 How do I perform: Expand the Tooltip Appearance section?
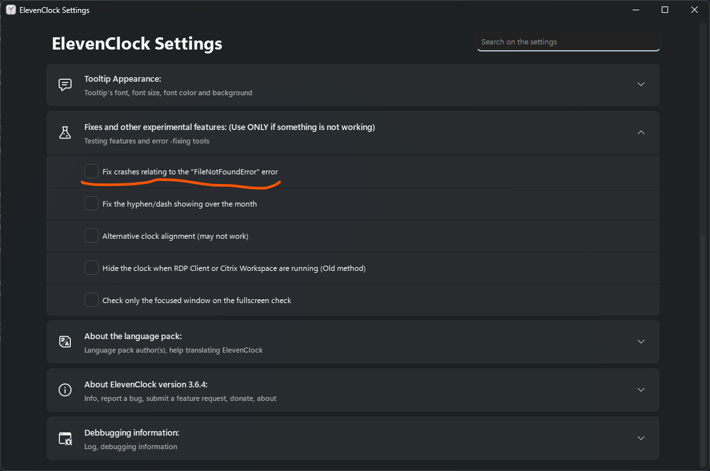point(641,84)
